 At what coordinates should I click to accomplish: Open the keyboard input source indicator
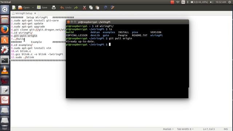tap(183, 2)
